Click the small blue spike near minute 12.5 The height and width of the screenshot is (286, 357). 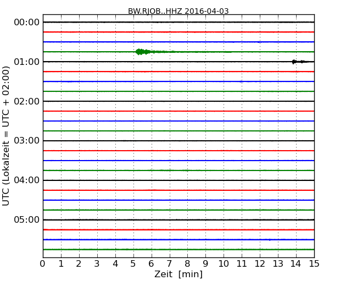pyautogui.click(x=270, y=240)
